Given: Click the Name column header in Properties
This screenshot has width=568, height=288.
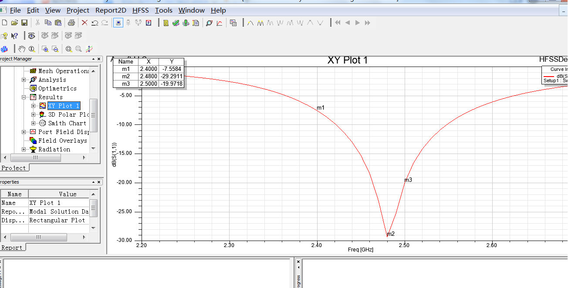Looking at the screenshot, I should coord(14,194).
